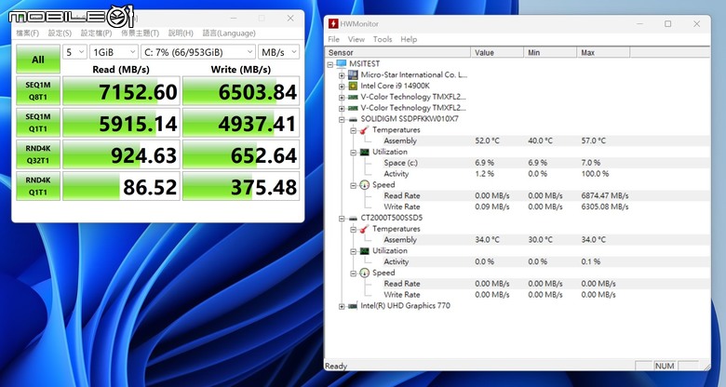Open HWMonitor Help menu
Image resolution: width=726 pixels, height=387 pixels.
point(409,39)
